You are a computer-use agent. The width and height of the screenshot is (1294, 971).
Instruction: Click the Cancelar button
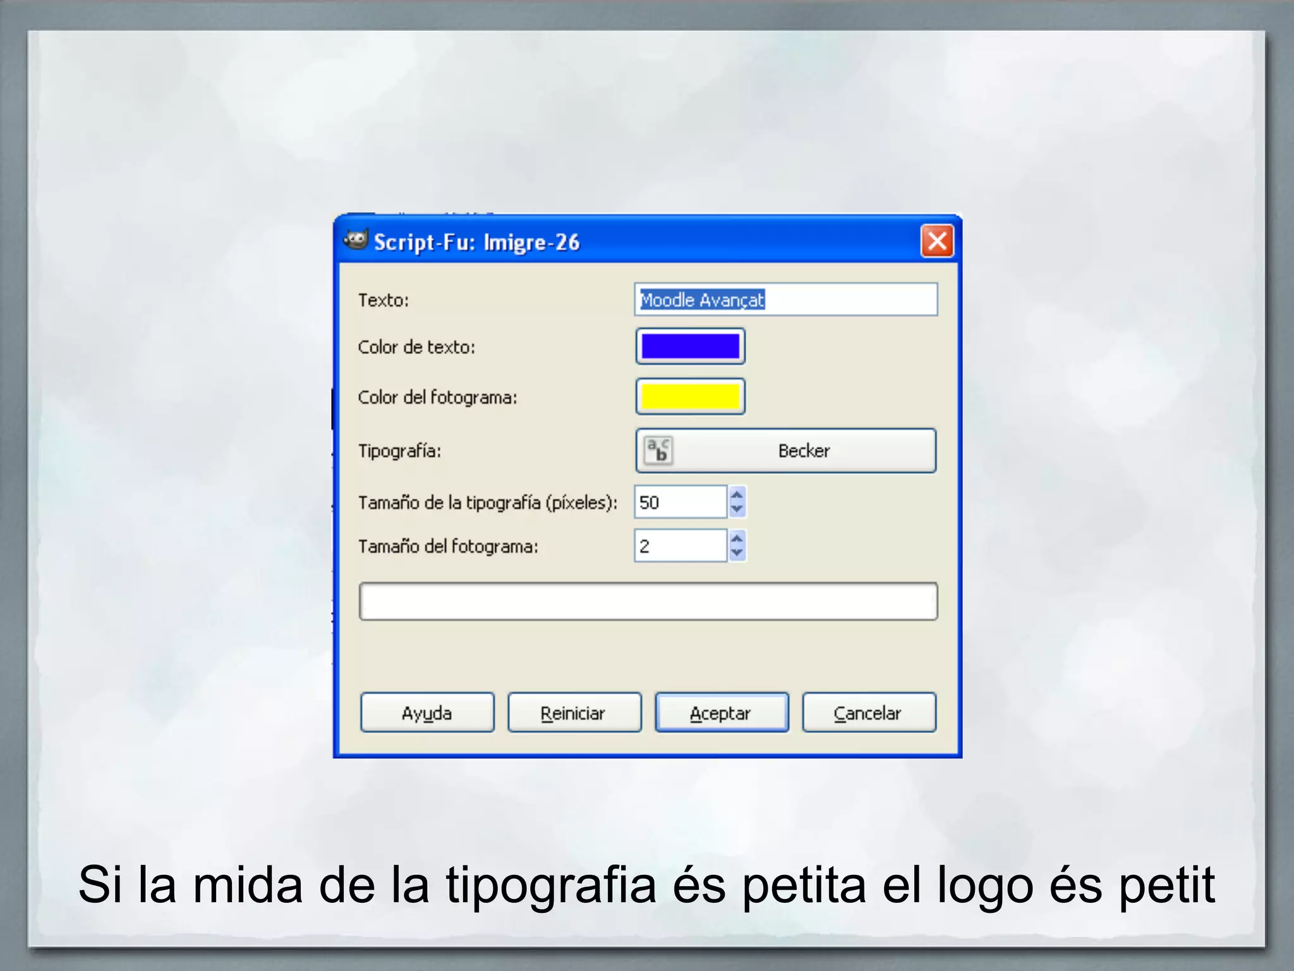(x=869, y=712)
